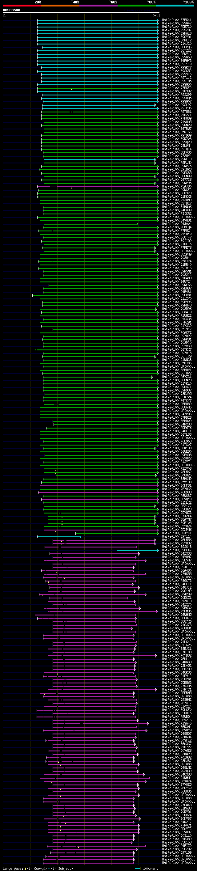Open hit UniRef100_B6TZE5
This screenshot has height=871, width=197.
click(176, 50)
